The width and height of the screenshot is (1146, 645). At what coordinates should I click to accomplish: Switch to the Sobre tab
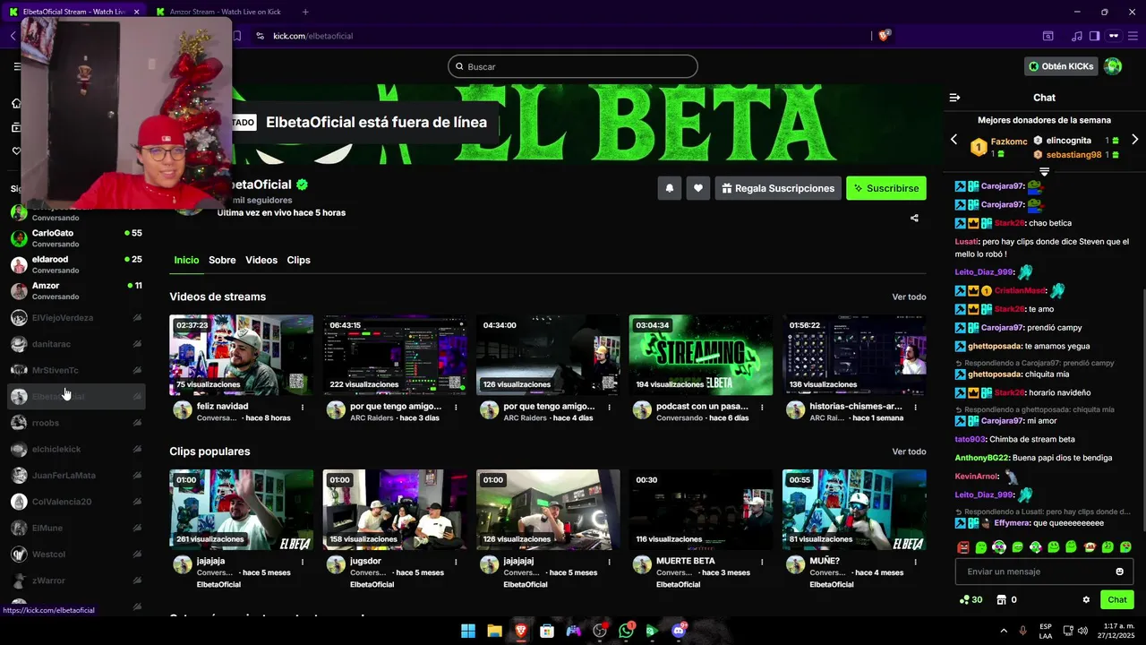point(222,260)
